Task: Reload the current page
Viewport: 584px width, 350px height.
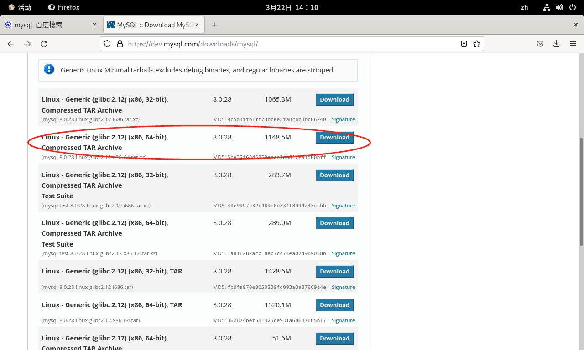Action: 44,44
